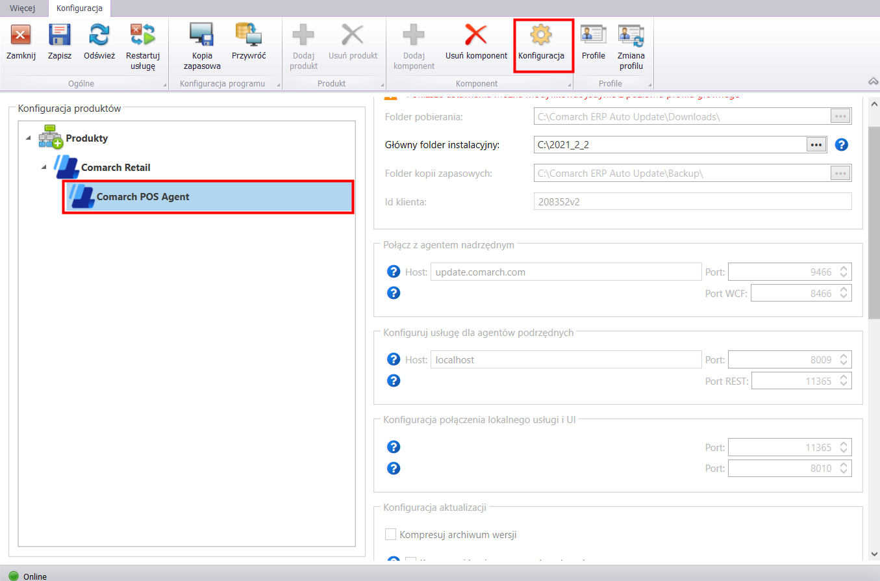Click the Zmiana profilu icon
The height and width of the screenshot is (581, 880).
(x=631, y=34)
